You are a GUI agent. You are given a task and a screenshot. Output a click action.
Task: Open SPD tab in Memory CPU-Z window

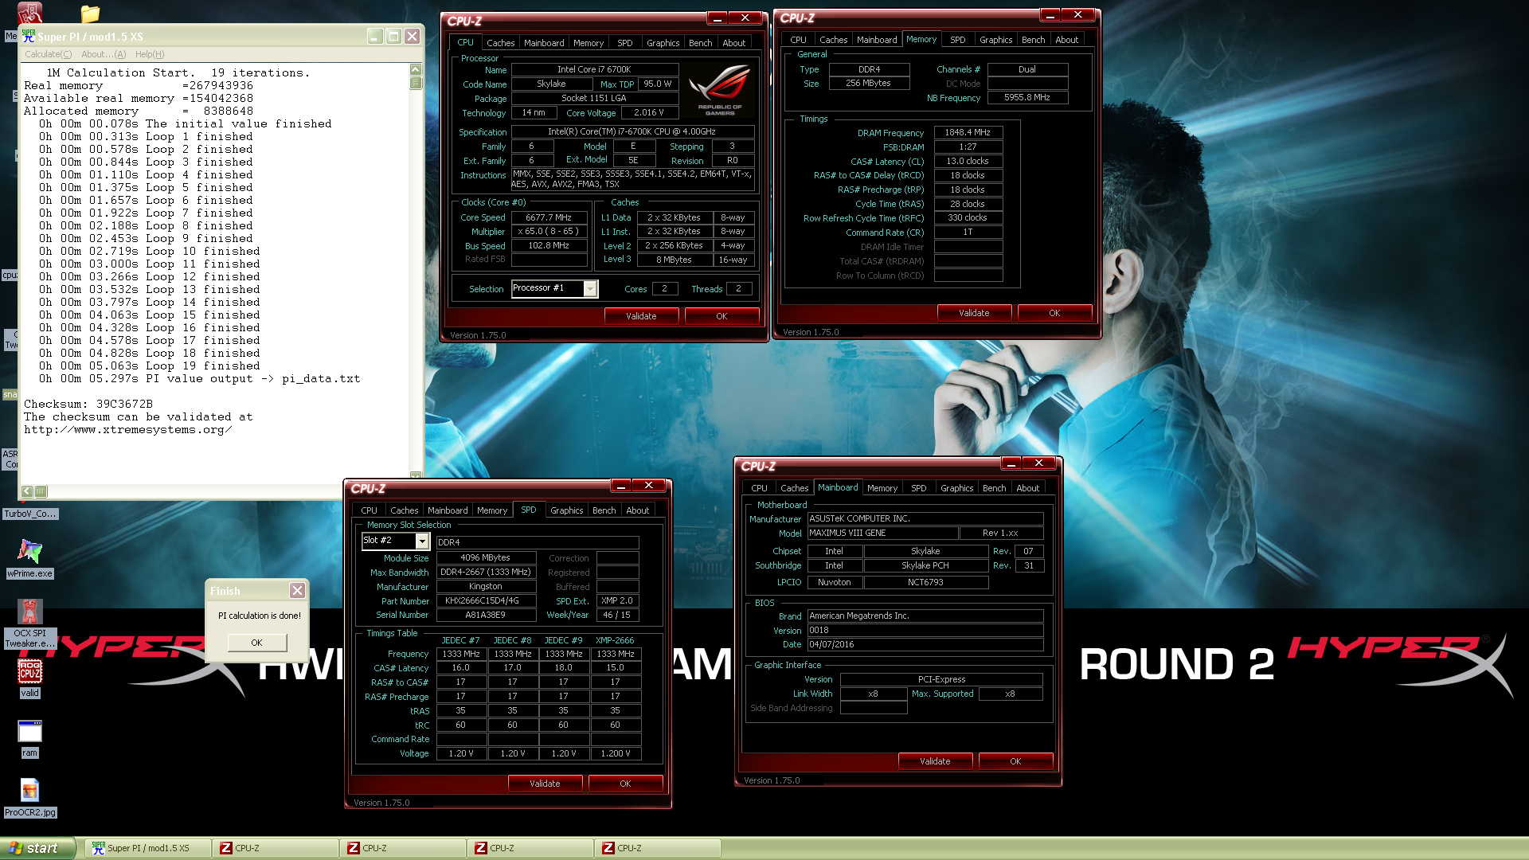(x=957, y=40)
